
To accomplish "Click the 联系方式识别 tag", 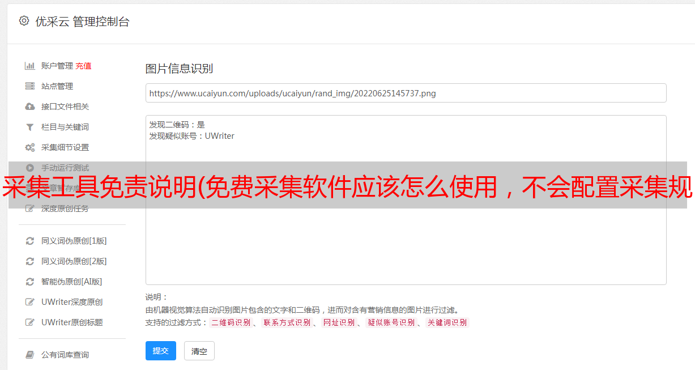I will pos(287,322).
